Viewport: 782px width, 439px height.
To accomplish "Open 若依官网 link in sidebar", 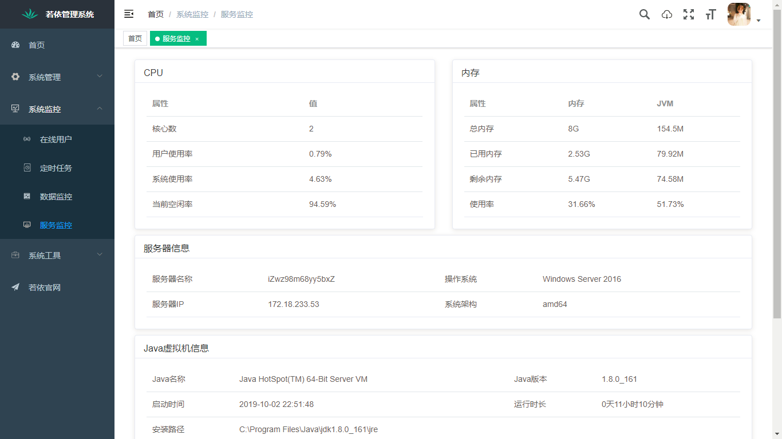I will (x=57, y=287).
